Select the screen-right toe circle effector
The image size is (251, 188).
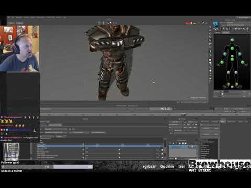tap(240, 87)
